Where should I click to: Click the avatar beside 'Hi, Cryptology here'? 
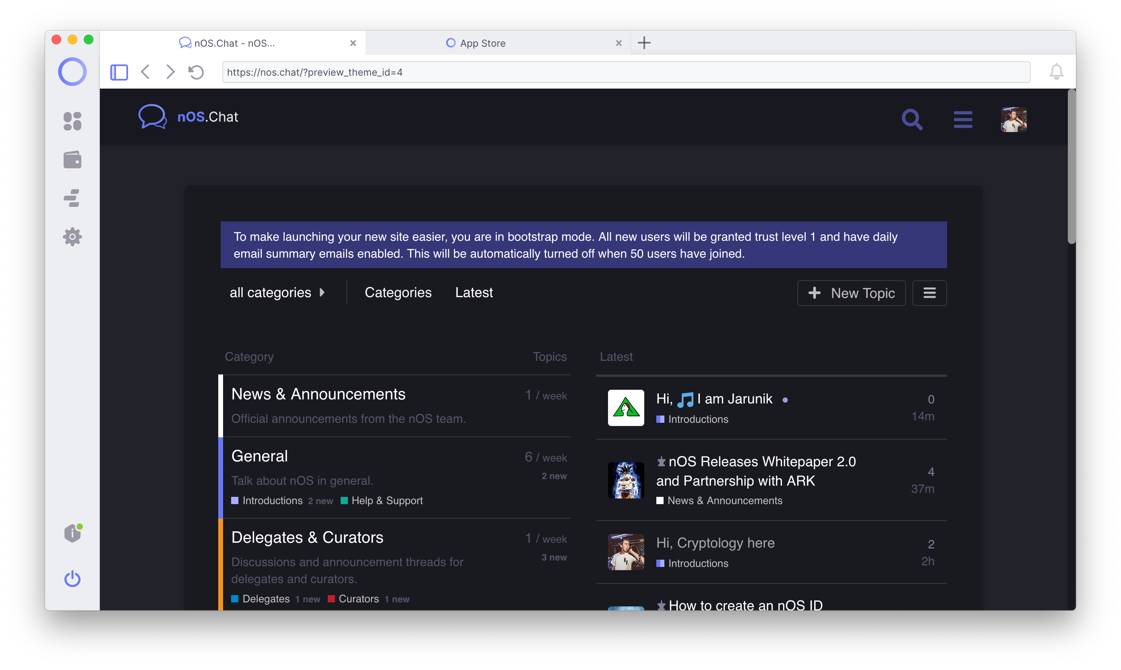(x=626, y=552)
